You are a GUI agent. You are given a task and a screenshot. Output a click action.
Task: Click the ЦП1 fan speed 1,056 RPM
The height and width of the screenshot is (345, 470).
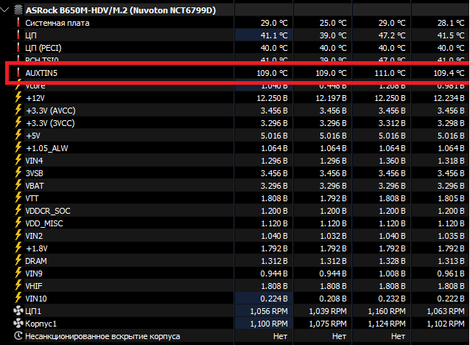click(x=269, y=311)
